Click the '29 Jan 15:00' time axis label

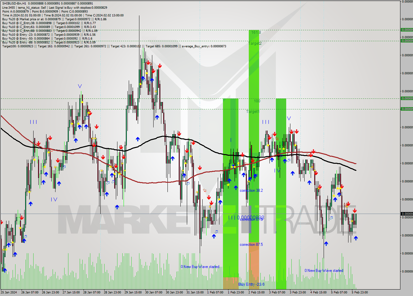pyautogui.click(x=133, y=292)
